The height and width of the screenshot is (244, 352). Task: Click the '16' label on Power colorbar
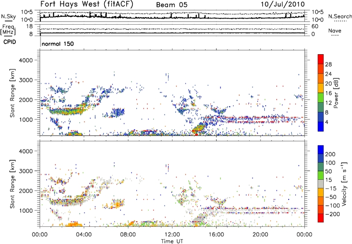(x=328, y=93)
